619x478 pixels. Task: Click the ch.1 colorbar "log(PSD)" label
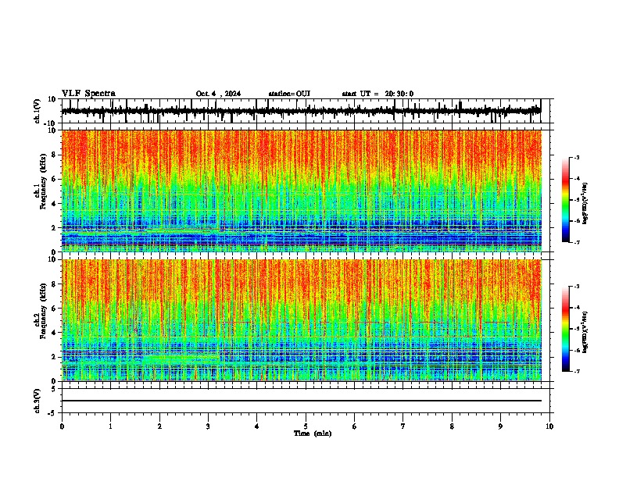585,203
